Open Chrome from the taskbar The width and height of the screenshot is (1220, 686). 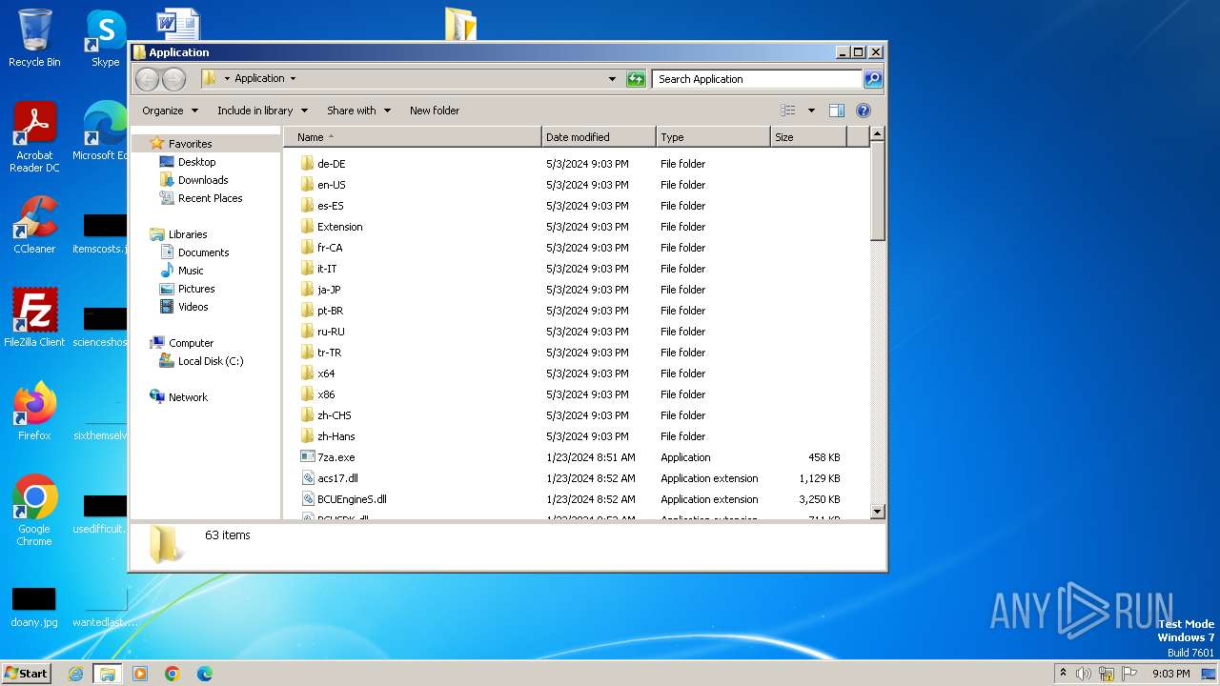point(173,674)
